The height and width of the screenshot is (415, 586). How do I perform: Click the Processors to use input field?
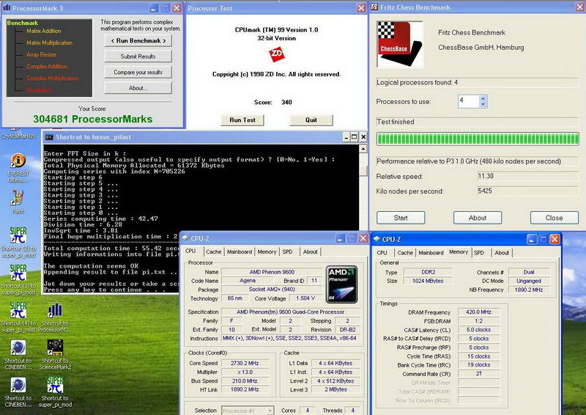(x=469, y=101)
